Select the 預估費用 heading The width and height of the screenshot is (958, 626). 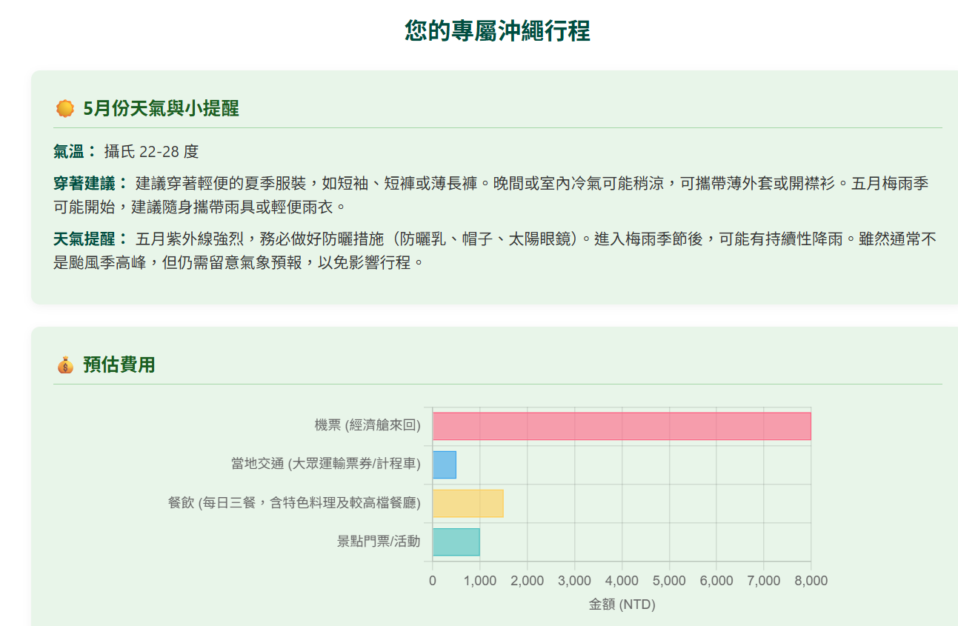point(119,364)
